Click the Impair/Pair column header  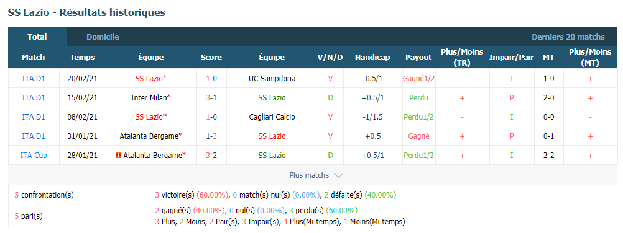click(511, 58)
